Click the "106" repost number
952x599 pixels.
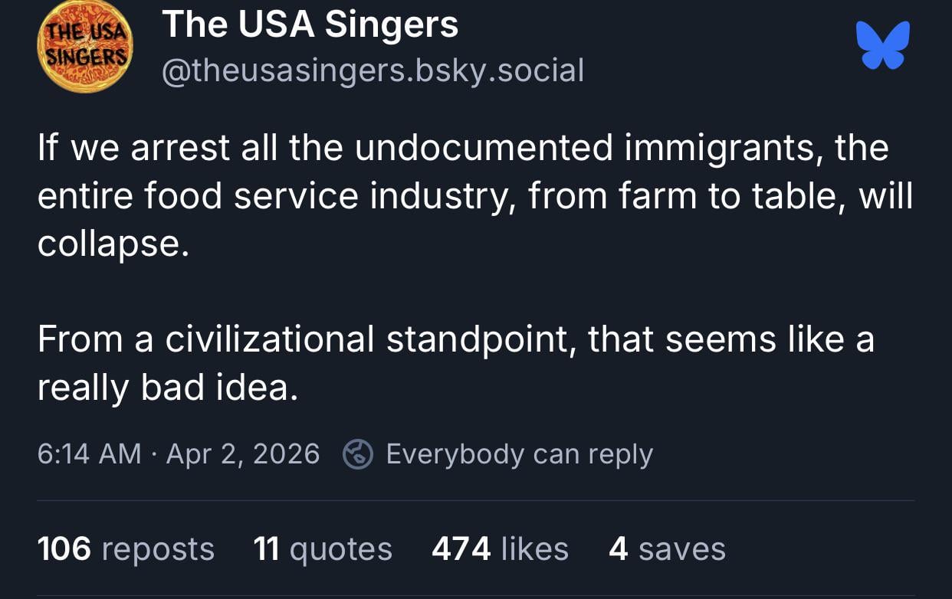point(64,549)
